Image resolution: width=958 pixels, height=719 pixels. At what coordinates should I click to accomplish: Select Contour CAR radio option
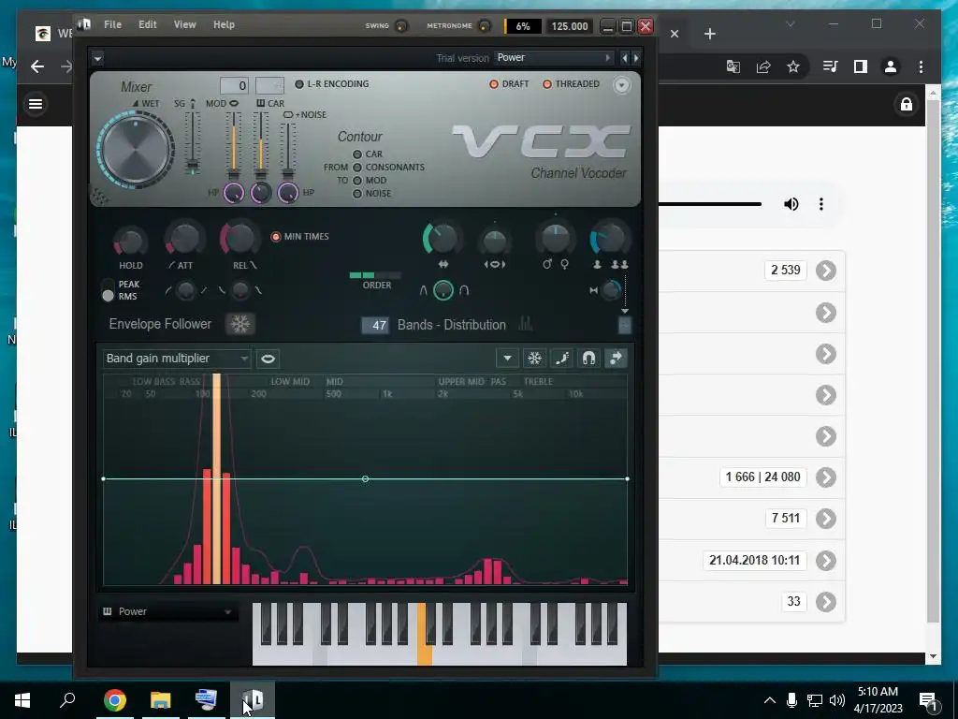pyautogui.click(x=357, y=154)
